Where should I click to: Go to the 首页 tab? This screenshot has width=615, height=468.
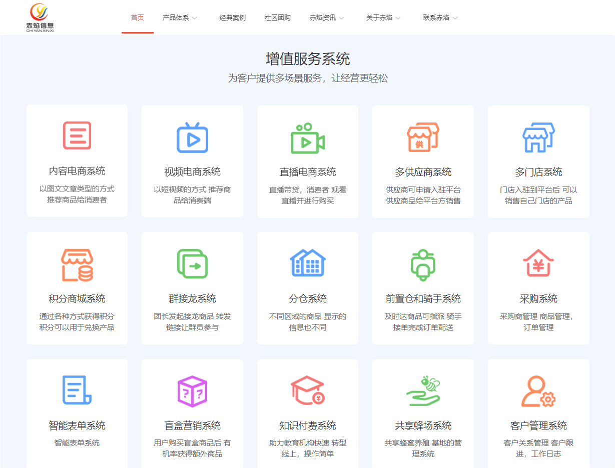tap(137, 18)
